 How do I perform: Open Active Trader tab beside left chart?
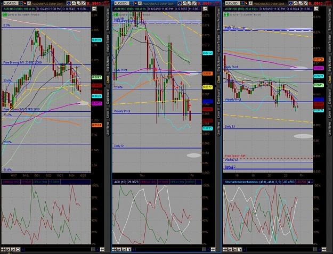click(x=108, y=44)
